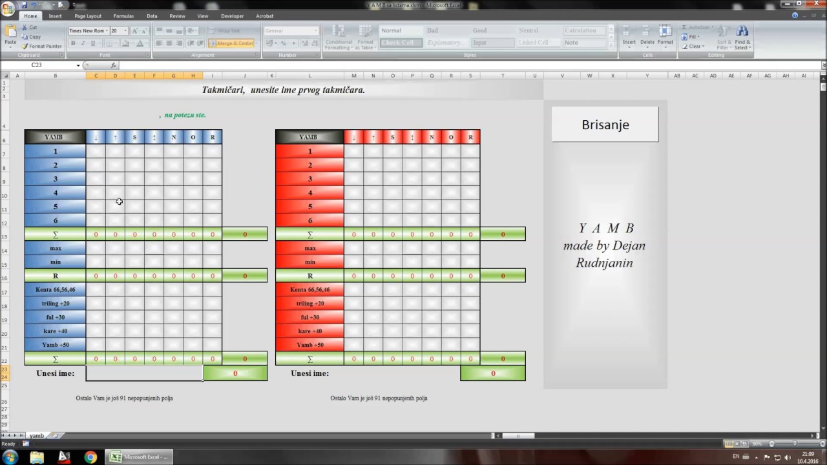
Task: Select the yamb sheet tab
Action: point(37,436)
